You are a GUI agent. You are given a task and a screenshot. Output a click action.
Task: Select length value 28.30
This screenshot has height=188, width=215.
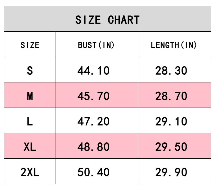[171, 71]
